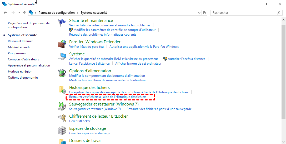Go back with the left arrow button
This screenshot has width=286, height=144.
[x=5, y=13]
